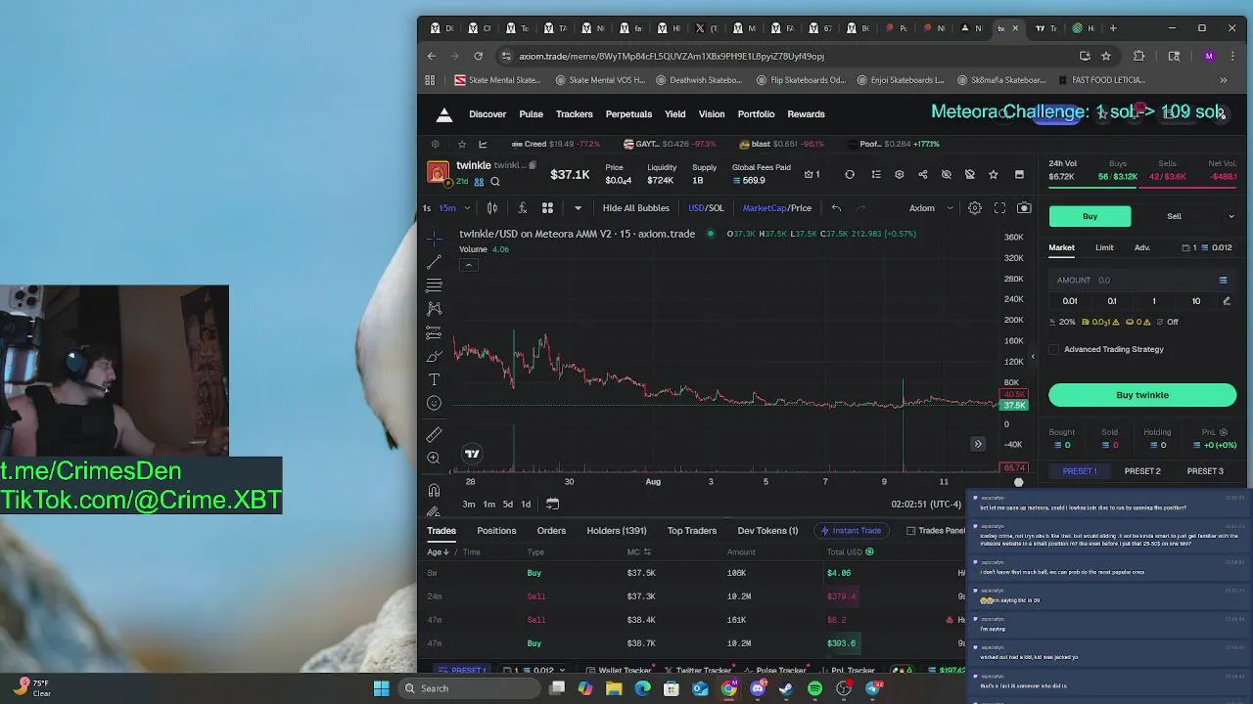Open Portfolio page
The width and height of the screenshot is (1253, 704).
tap(756, 114)
